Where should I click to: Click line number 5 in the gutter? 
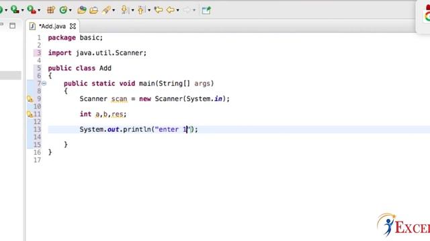point(39,68)
